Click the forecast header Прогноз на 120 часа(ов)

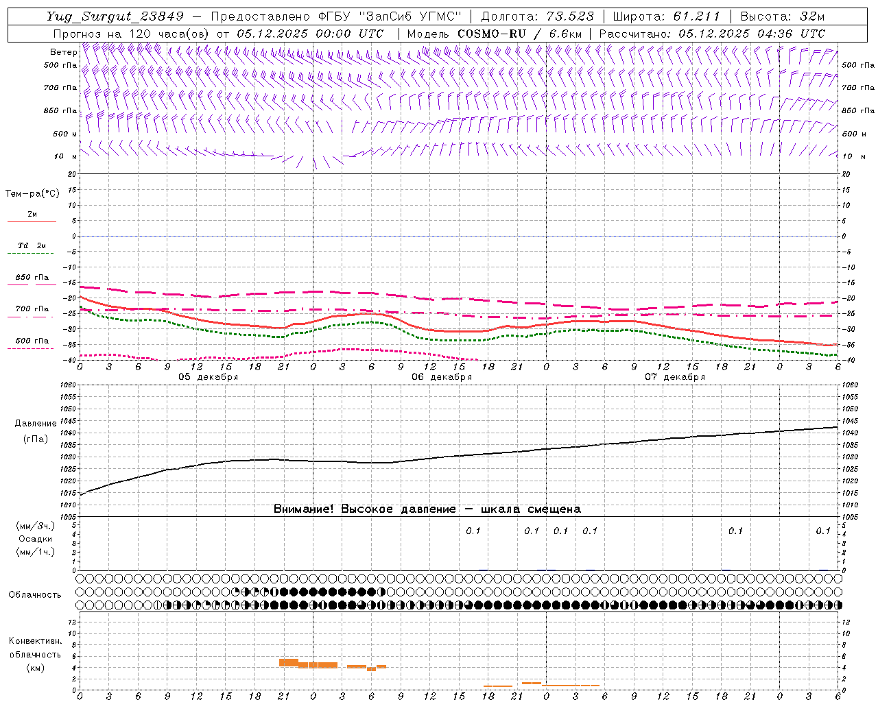[x=132, y=34]
